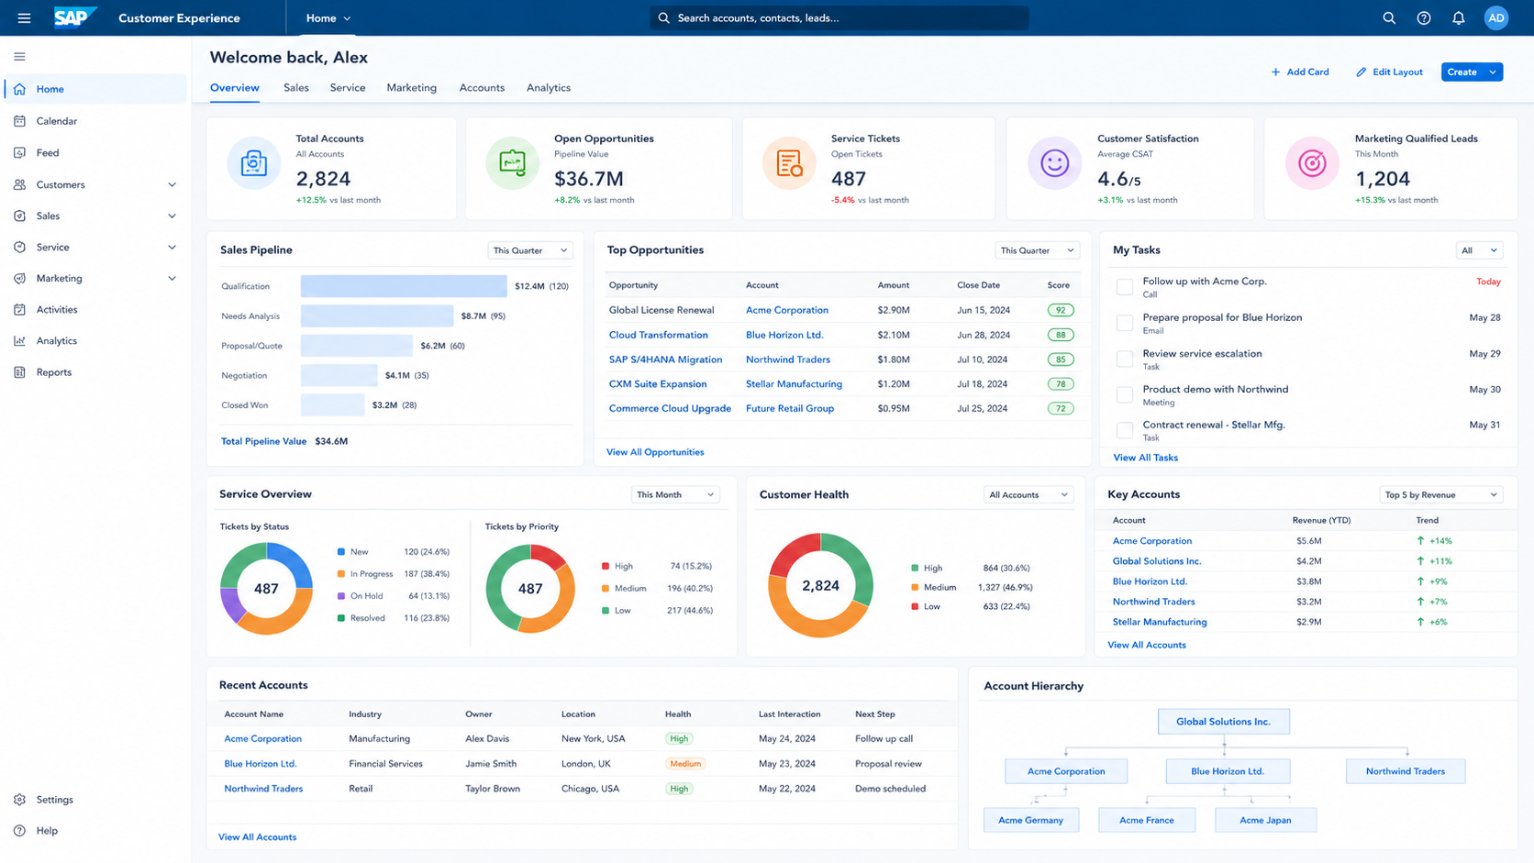
Task: Click the Feed icon in the sidebar
Action: [19, 153]
